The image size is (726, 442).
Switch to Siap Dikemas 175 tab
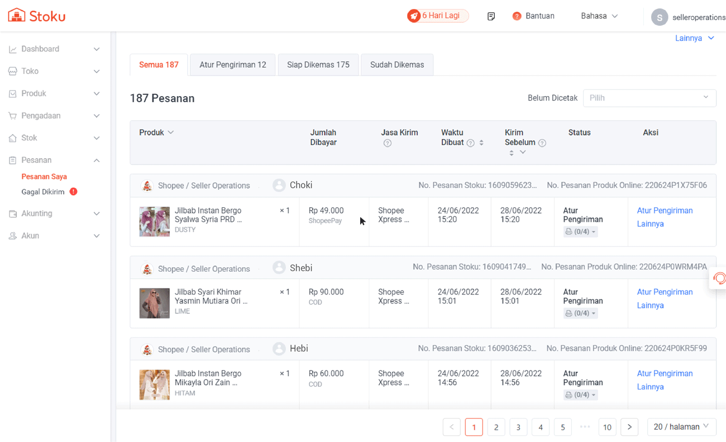[x=318, y=65]
